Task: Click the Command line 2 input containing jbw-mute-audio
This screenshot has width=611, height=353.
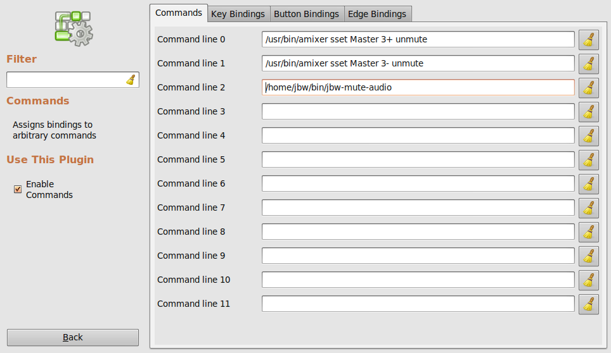Action: [x=418, y=87]
